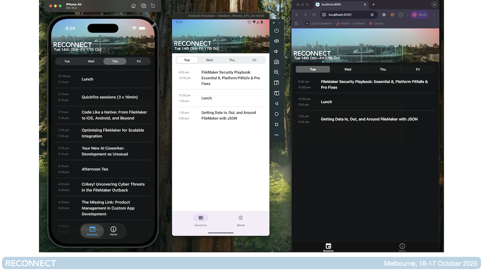Open a new tab in Chrome
This screenshot has height=272, width=483.
click(373, 5)
